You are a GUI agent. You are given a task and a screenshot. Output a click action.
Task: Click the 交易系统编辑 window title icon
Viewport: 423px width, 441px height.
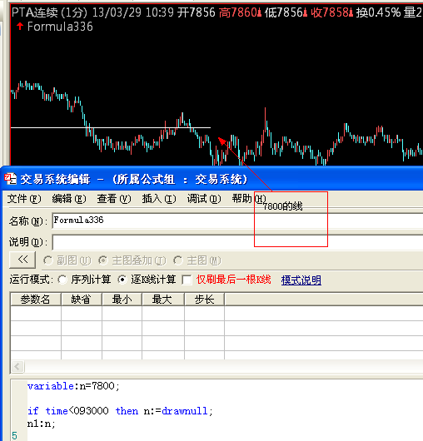pos(11,179)
